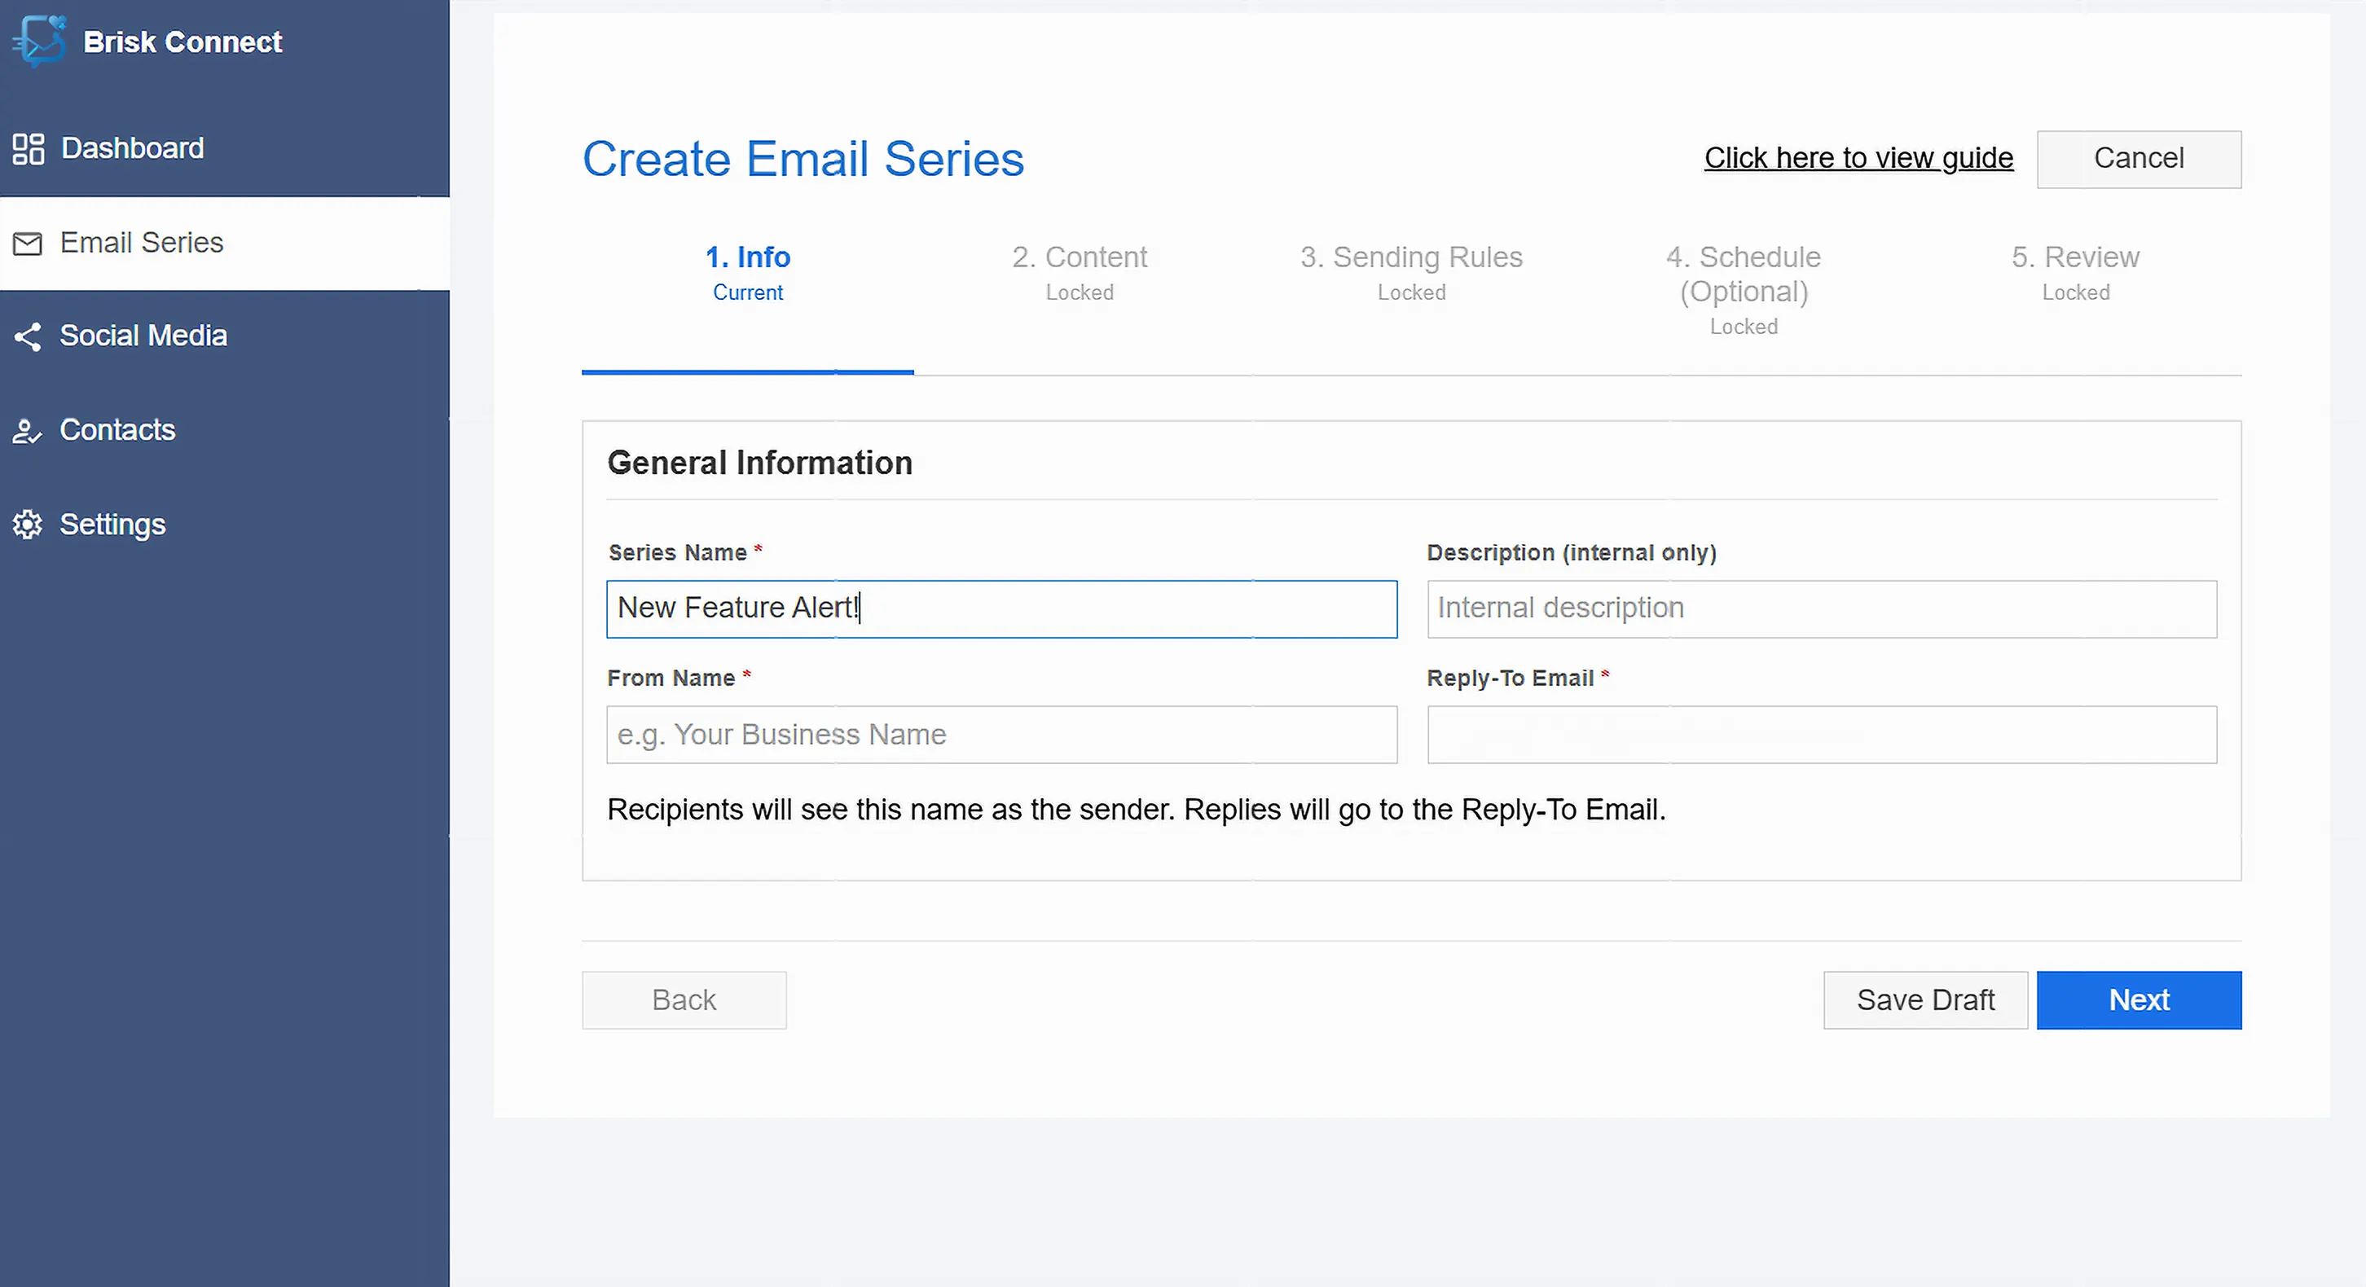
Task: Click the Create Email Series heading
Action: click(x=803, y=159)
